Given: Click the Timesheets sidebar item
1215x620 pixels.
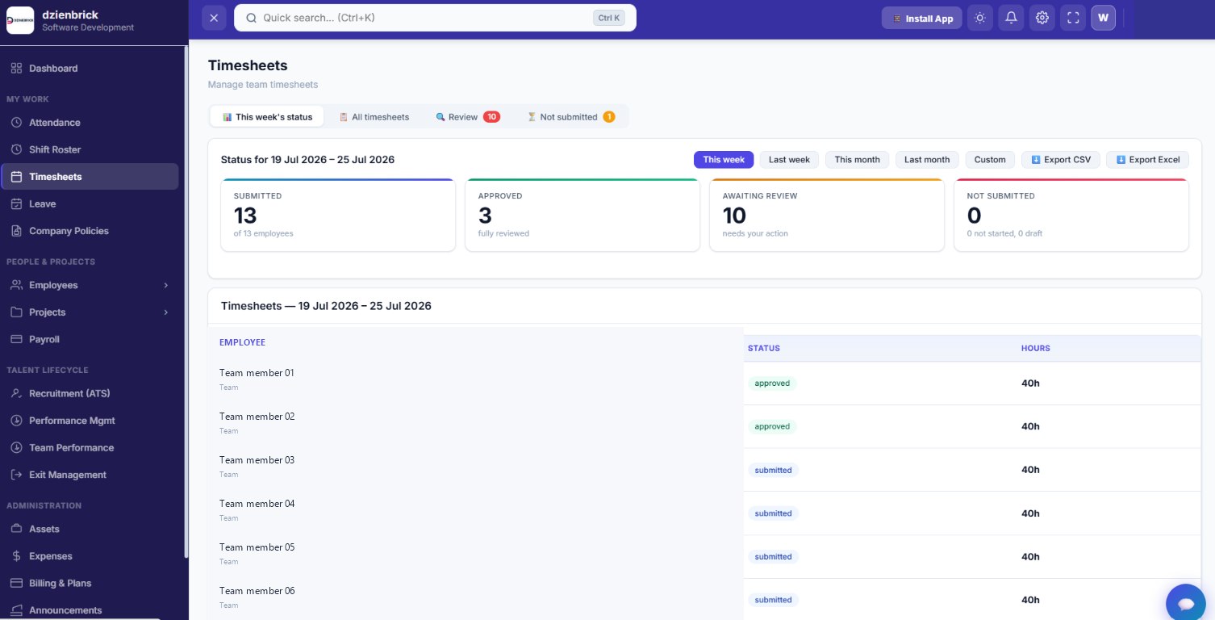Looking at the screenshot, I should click(x=90, y=177).
